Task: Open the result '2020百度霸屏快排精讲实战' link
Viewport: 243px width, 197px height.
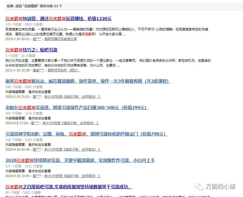Action: [80, 160]
